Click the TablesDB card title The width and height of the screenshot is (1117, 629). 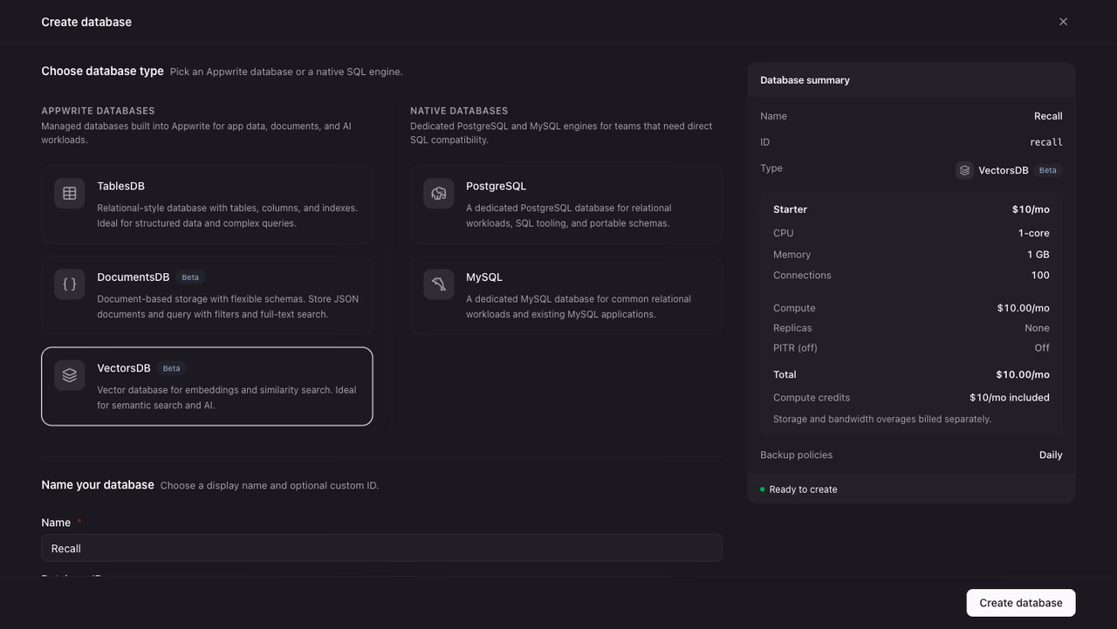coord(120,186)
